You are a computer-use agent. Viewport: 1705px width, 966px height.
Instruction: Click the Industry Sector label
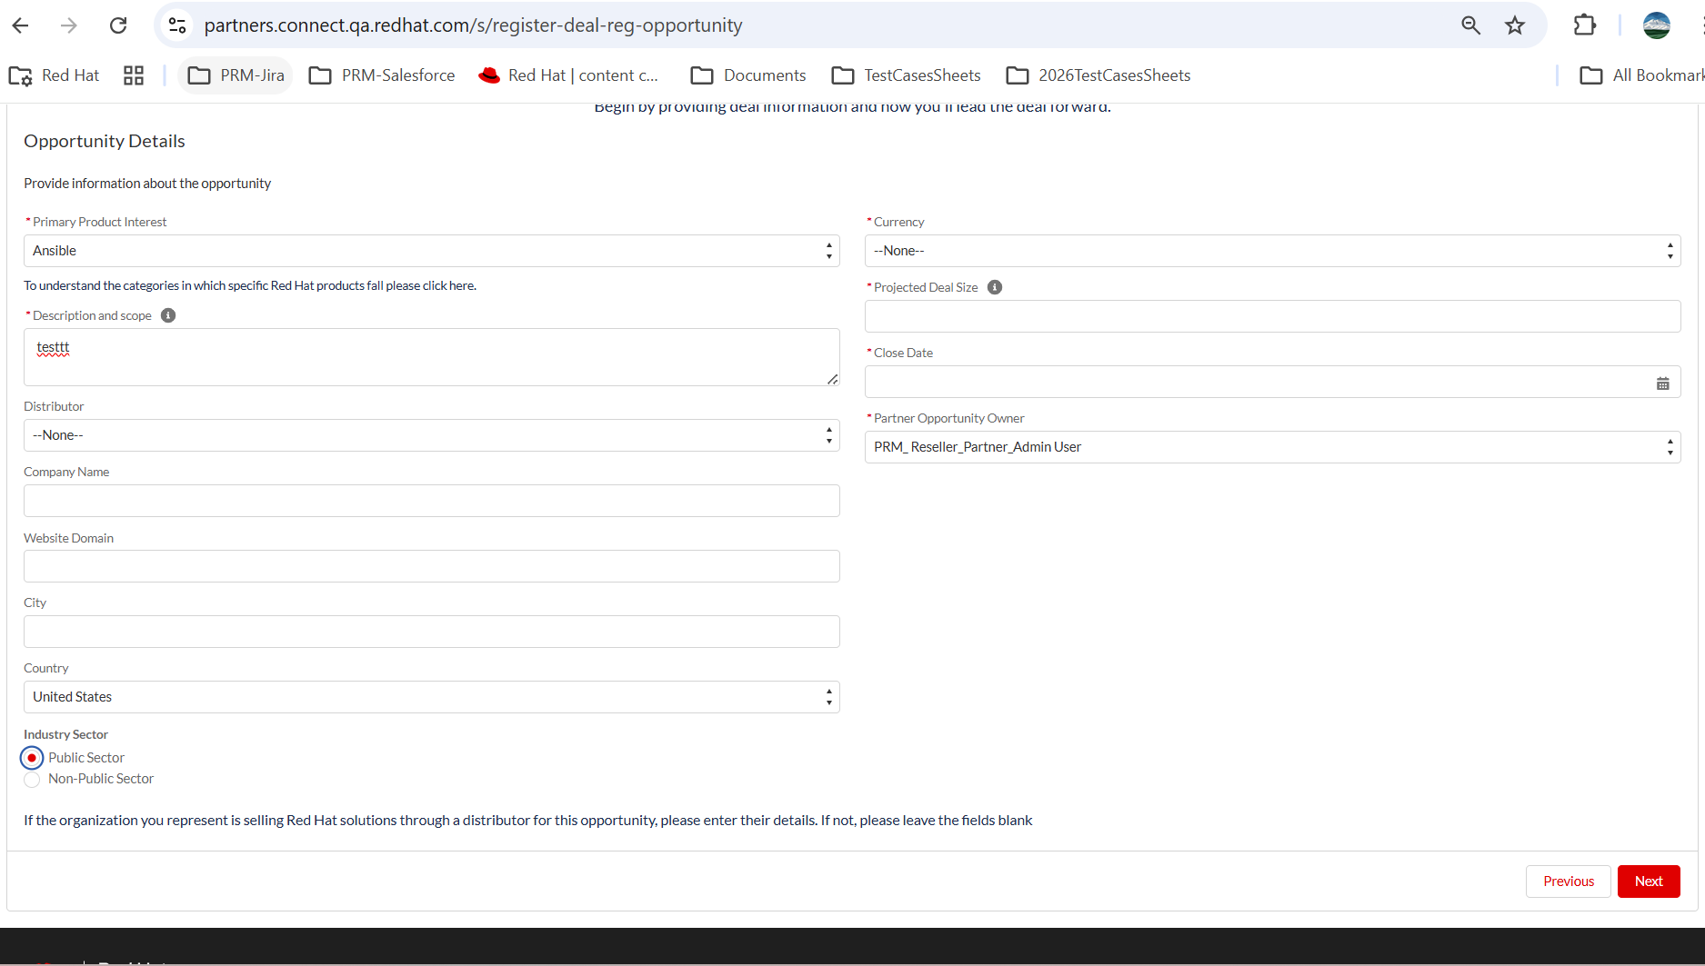pos(65,734)
